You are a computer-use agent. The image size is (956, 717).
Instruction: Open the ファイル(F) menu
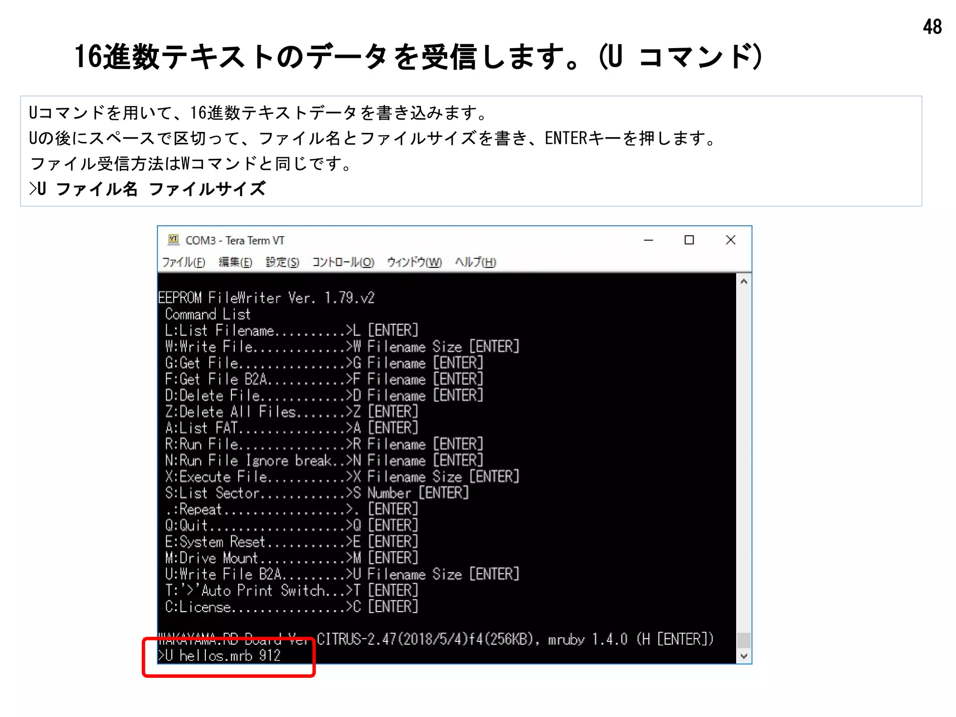coord(183,262)
